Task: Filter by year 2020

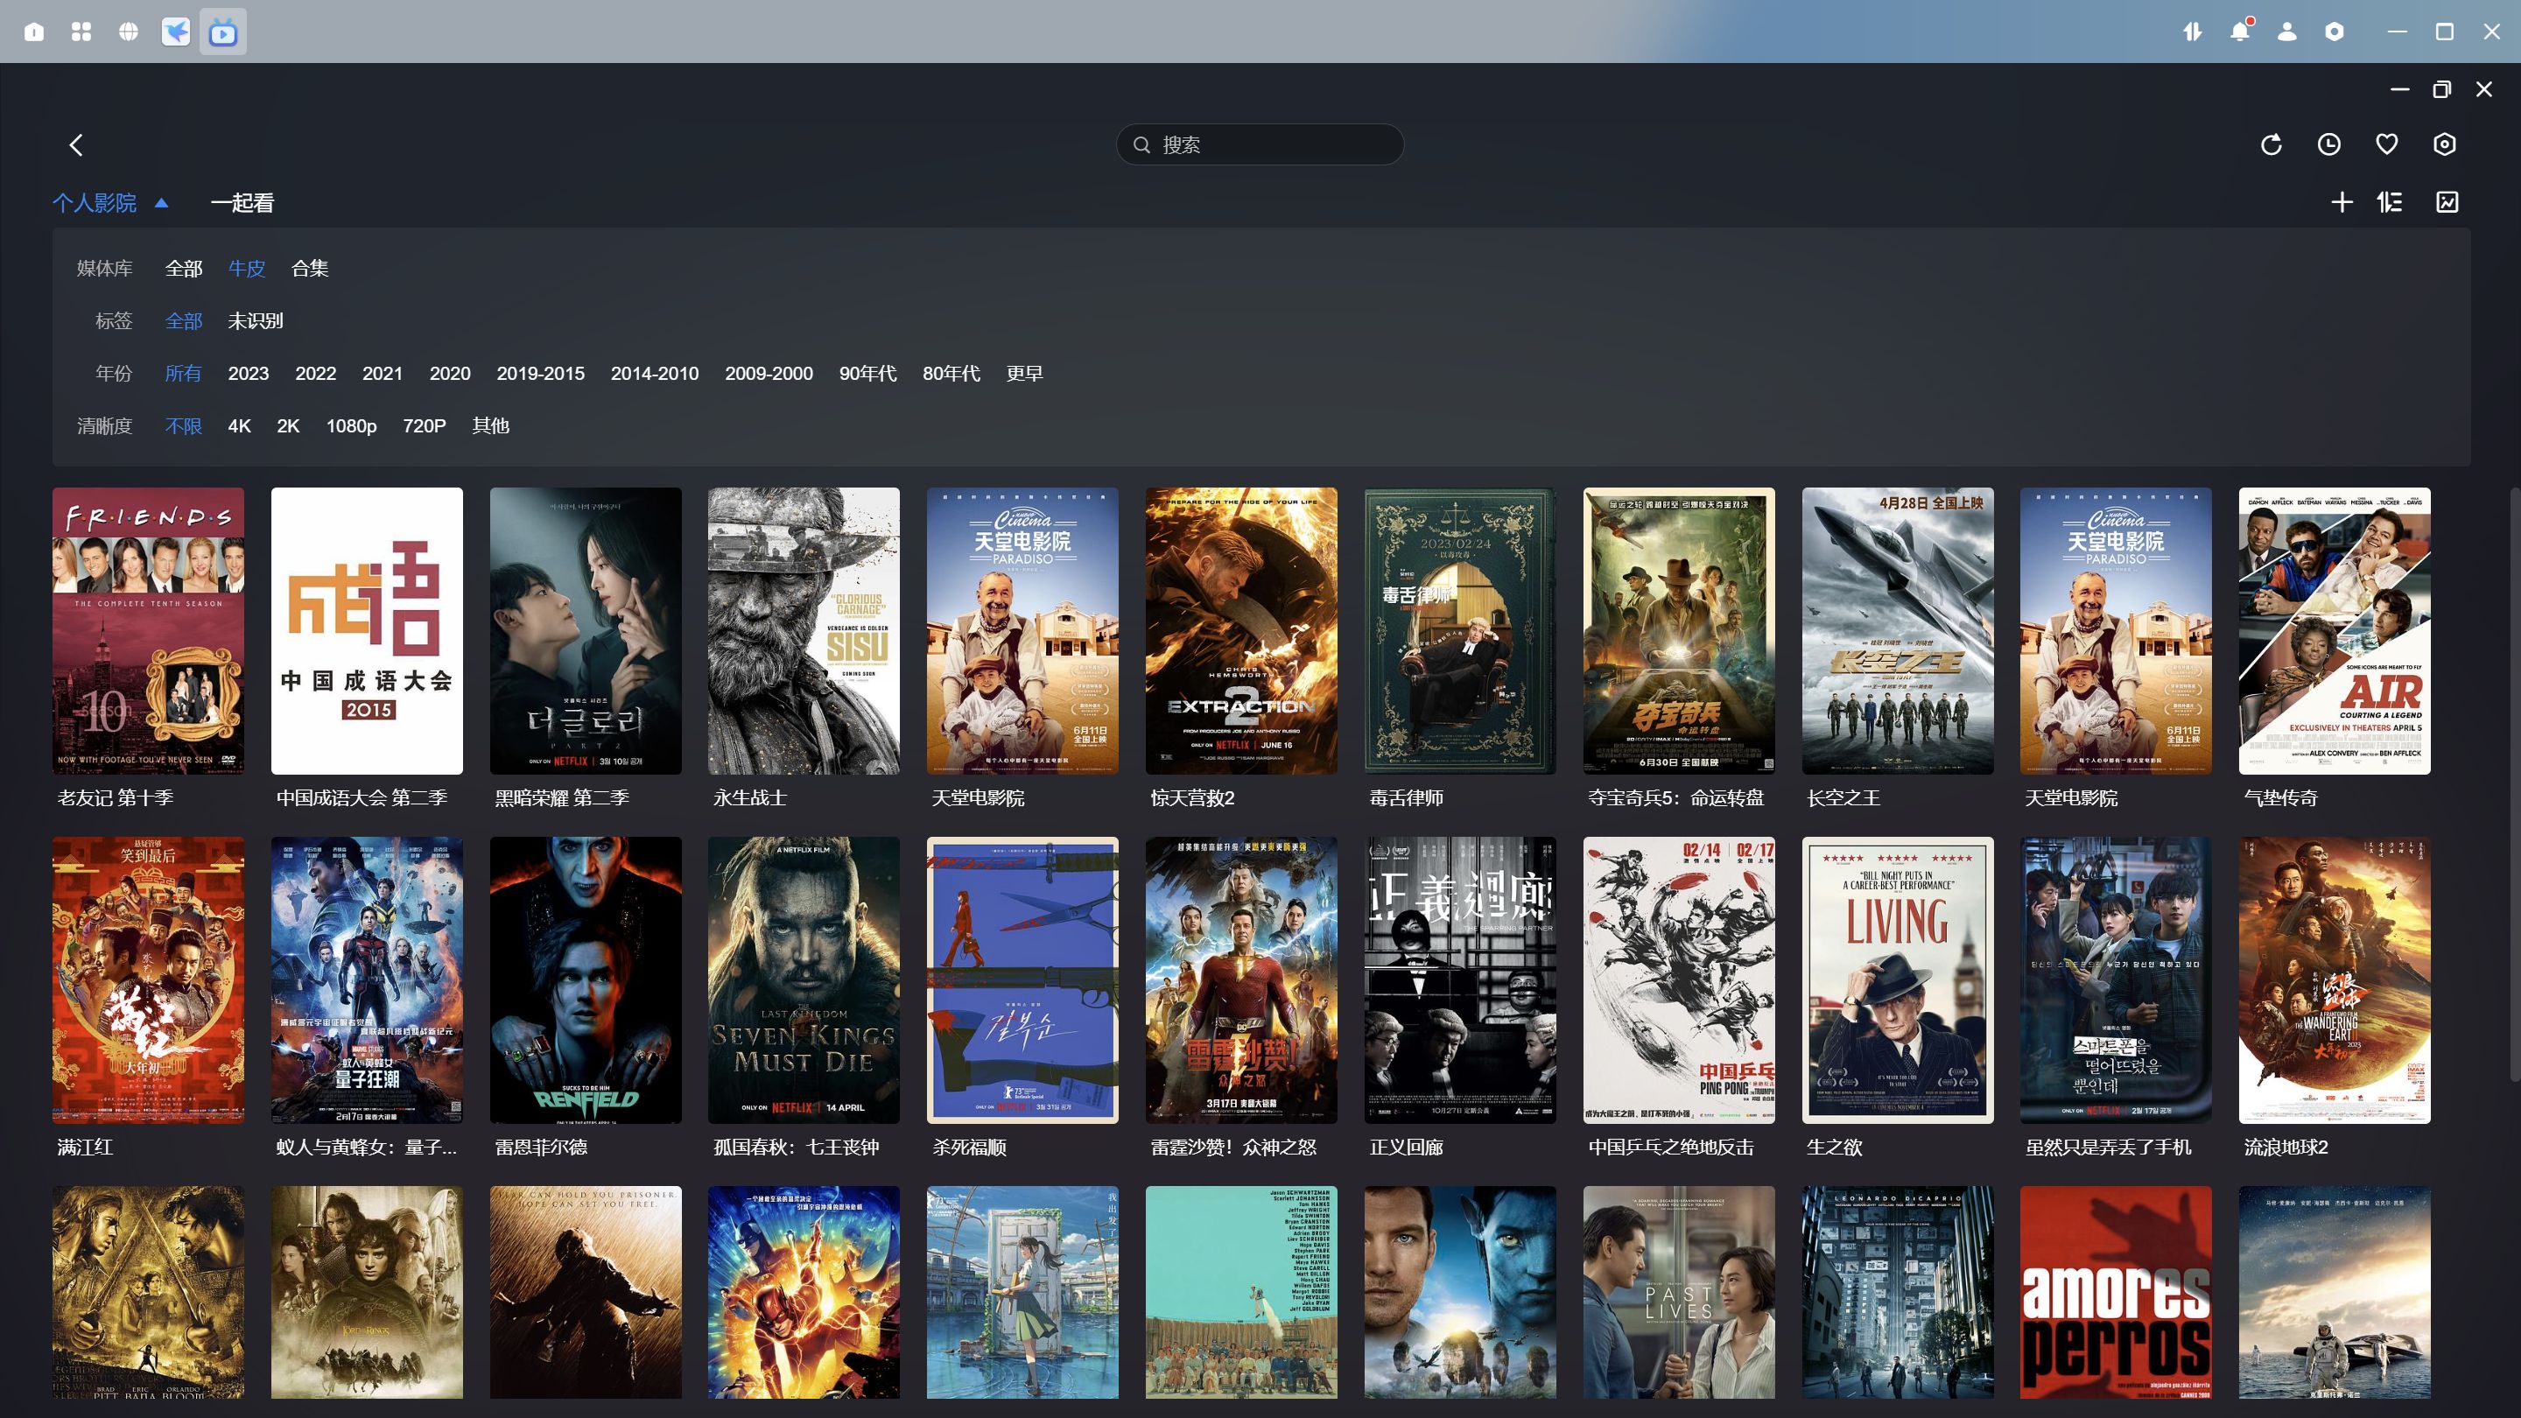Action: (x=450, y=374)
